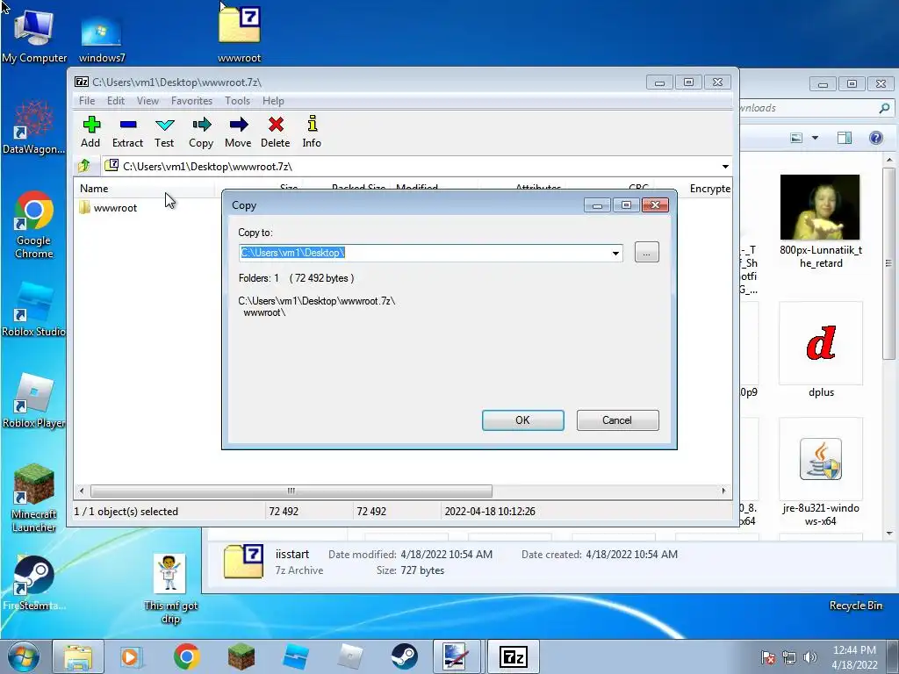
Task: Click the horizontal scrollbar in 7-Zip file list
Action: (x=291, y=491)
